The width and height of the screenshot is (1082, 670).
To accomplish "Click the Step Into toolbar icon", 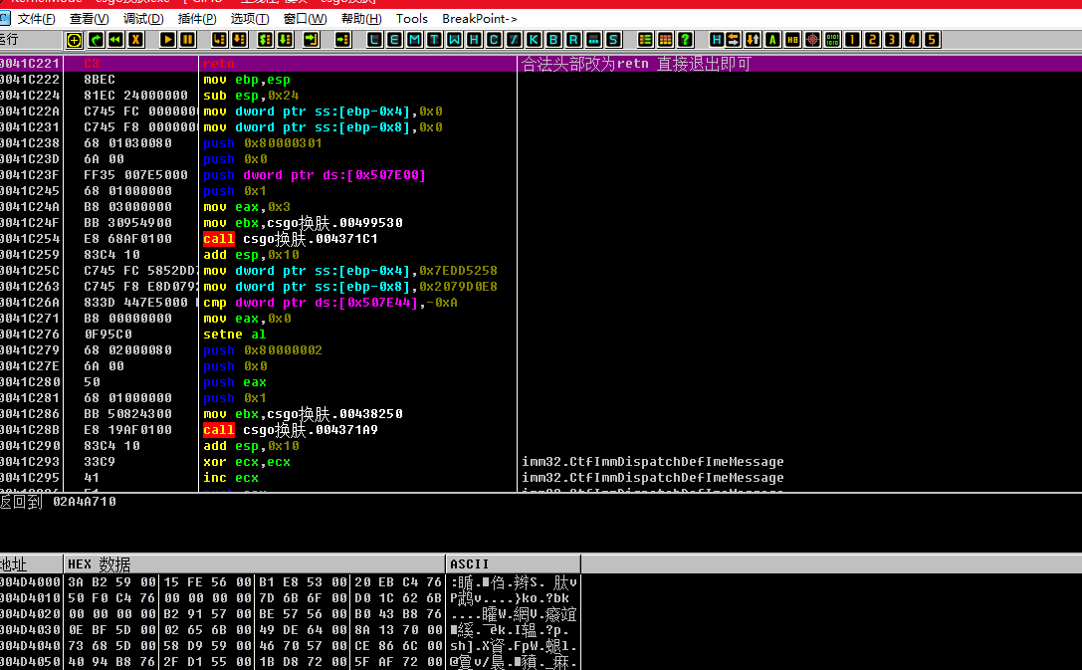I will 219,40.
